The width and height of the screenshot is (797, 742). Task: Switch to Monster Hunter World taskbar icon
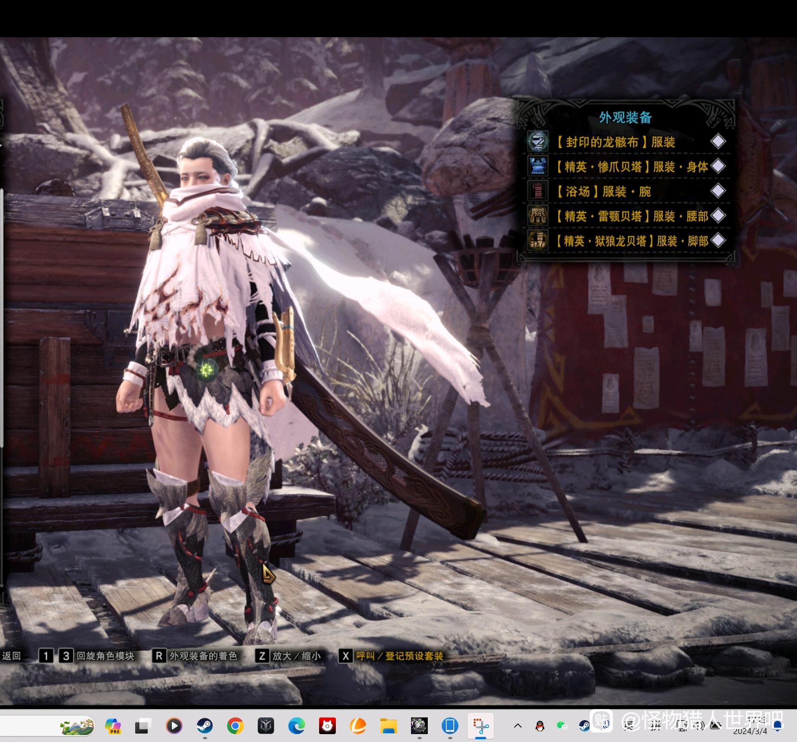[x=419, y=726]
